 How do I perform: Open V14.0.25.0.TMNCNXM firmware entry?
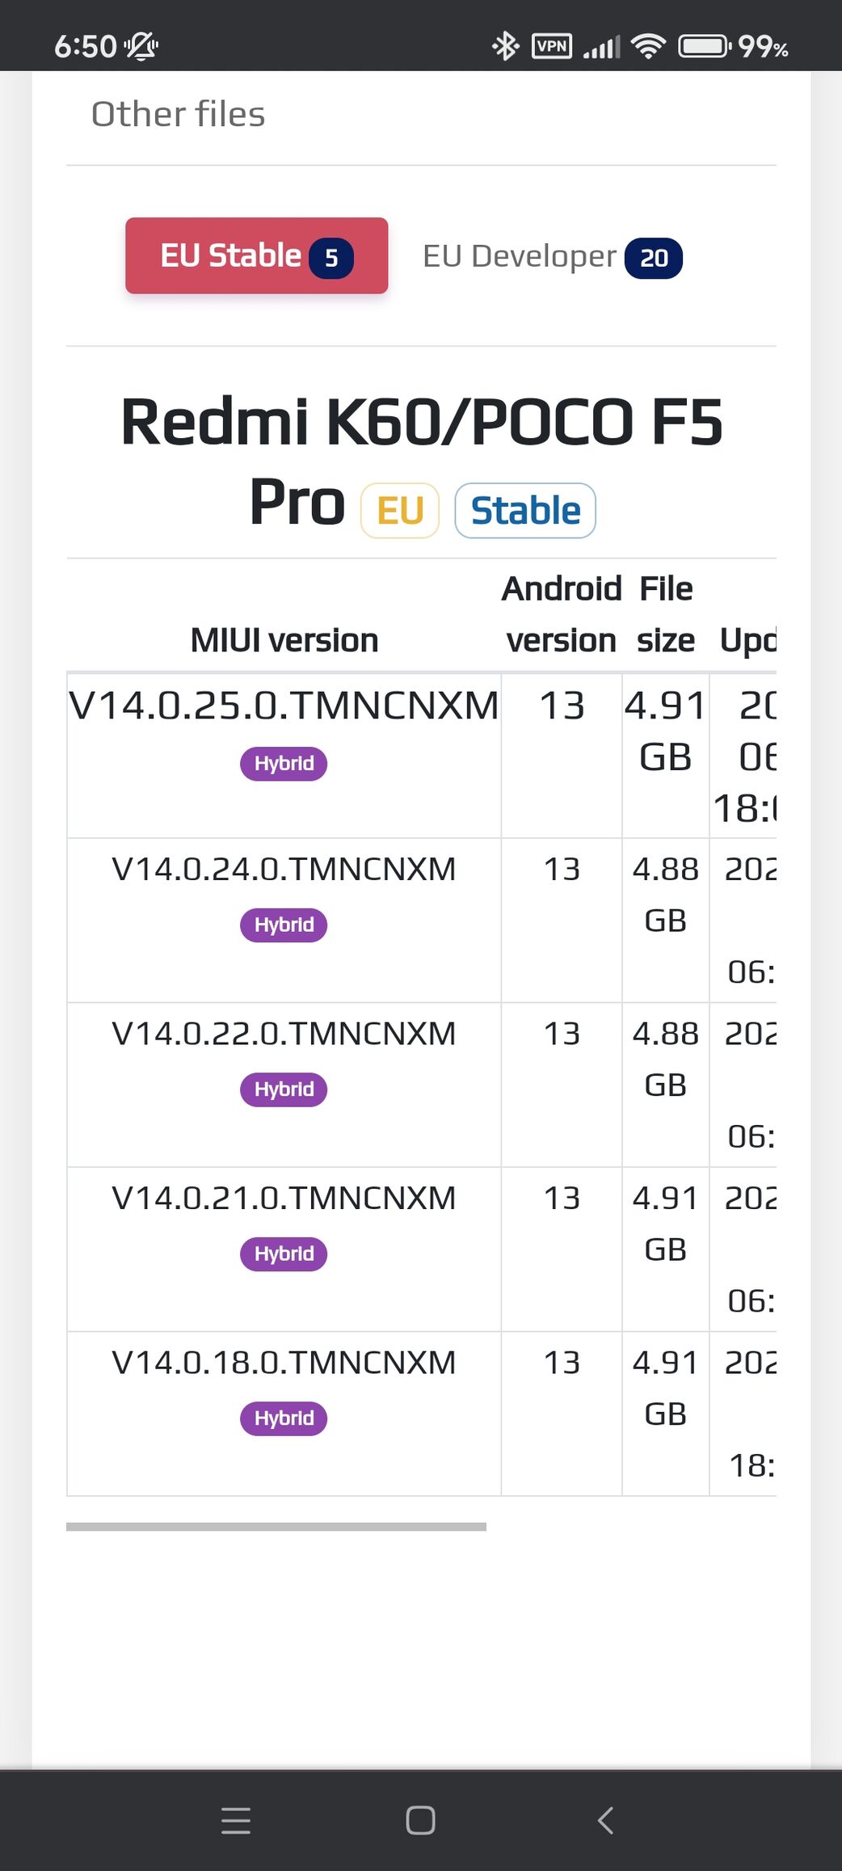(284, 706)
